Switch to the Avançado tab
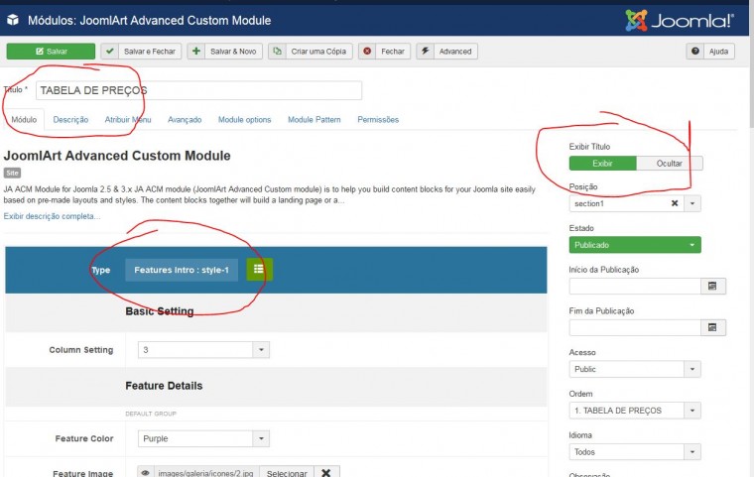This screenshot has height=477, width=754. tap(185, 120)
